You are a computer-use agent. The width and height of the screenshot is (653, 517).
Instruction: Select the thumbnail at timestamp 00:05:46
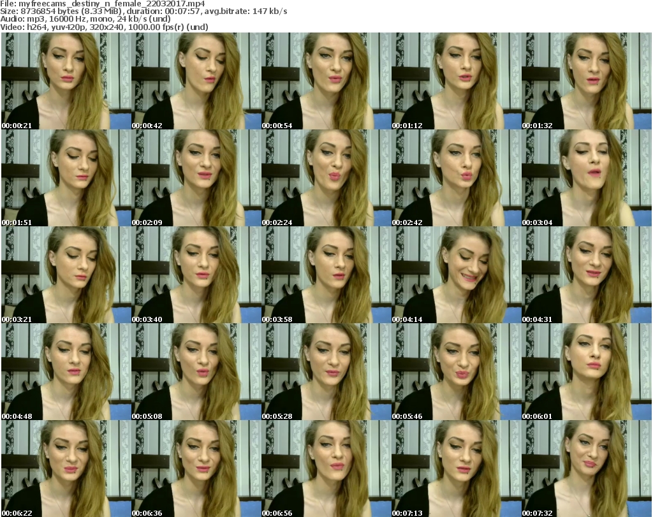[x=456, y=372]
